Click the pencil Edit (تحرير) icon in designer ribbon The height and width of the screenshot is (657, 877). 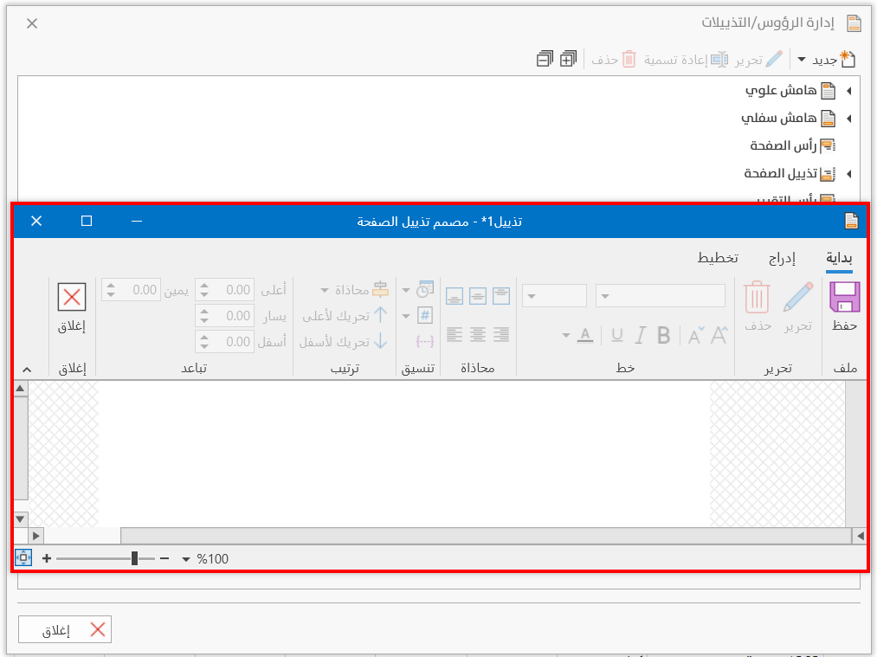pos(797,297)
